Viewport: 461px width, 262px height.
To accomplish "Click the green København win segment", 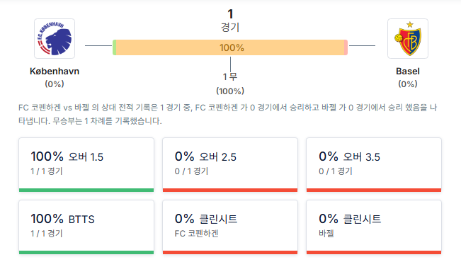I will (115, 47).
